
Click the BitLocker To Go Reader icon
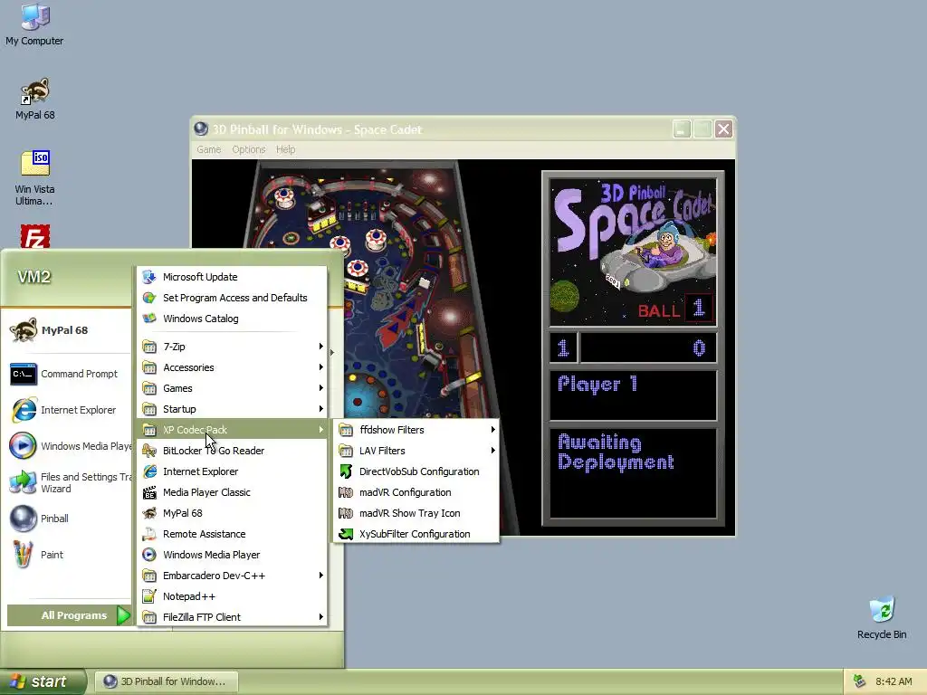pyautogui.click(x=149, y=451)
